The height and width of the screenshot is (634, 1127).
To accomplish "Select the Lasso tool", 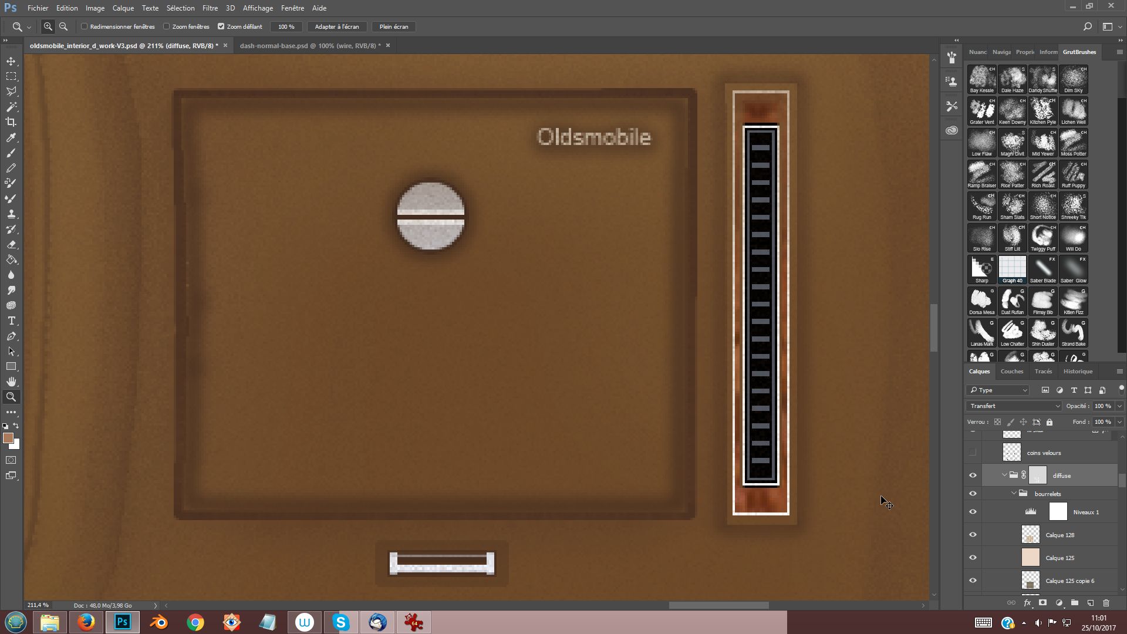I will 11,92.
